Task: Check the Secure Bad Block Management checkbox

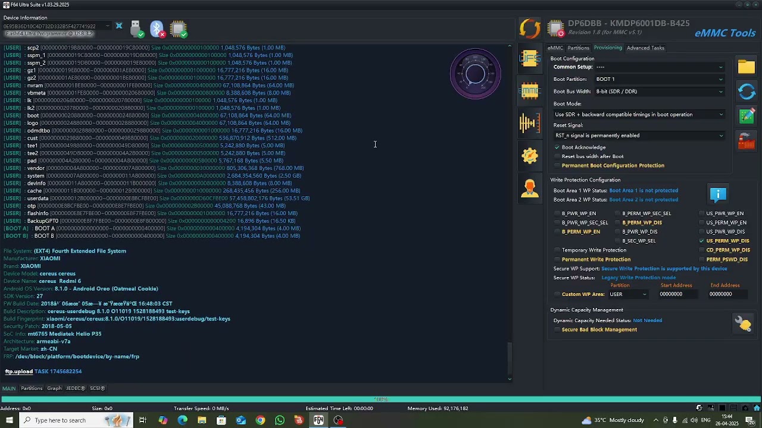Action: 557,330
